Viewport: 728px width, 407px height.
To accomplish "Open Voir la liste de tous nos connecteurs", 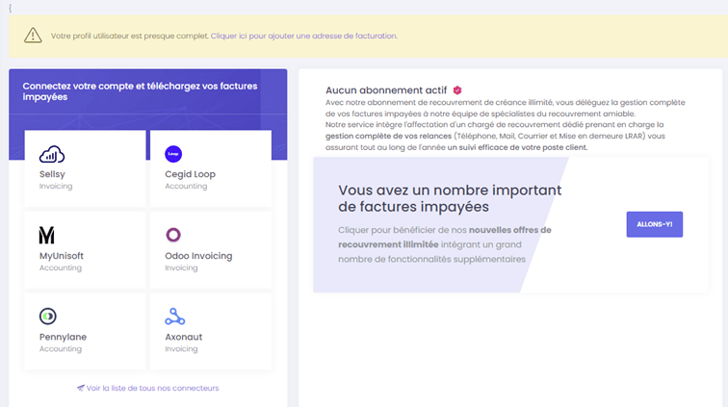I will click(x=152, y=388).
